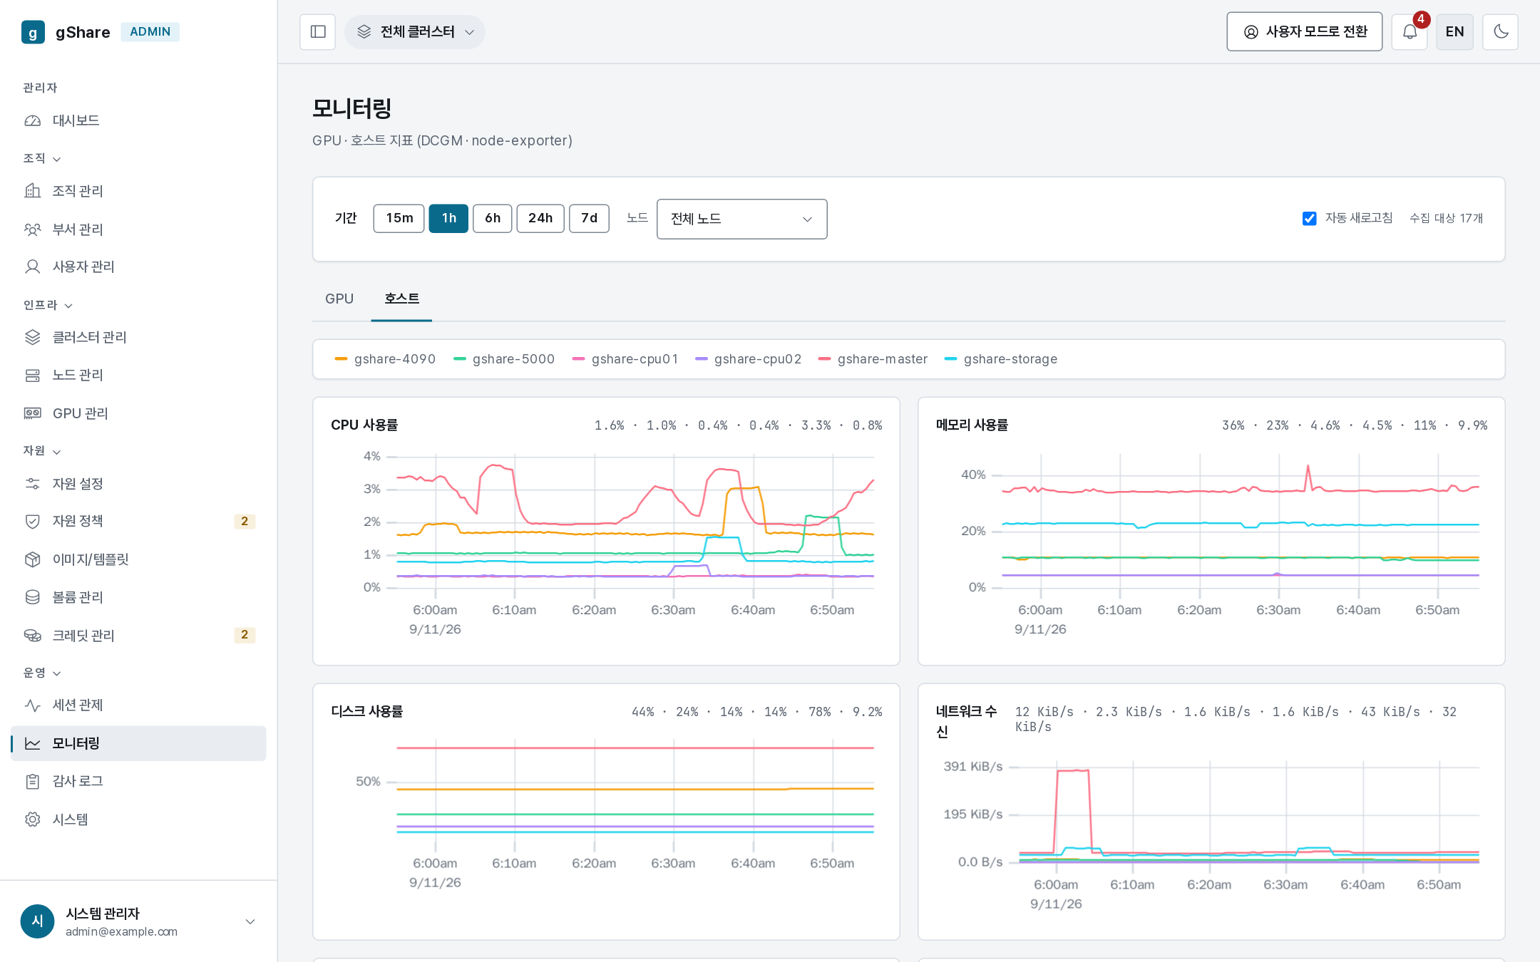The image size is (1540, 962).
Task: Open 자원 정책 shield icon
Action: pyautogui.click(x=33, y=521)
